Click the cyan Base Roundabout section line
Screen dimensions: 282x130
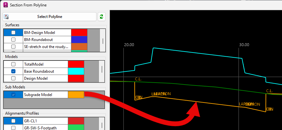point(196,53)
